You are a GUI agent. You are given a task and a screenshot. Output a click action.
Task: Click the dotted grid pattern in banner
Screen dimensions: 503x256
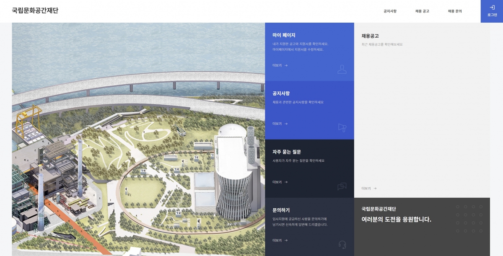click(469, 219)
